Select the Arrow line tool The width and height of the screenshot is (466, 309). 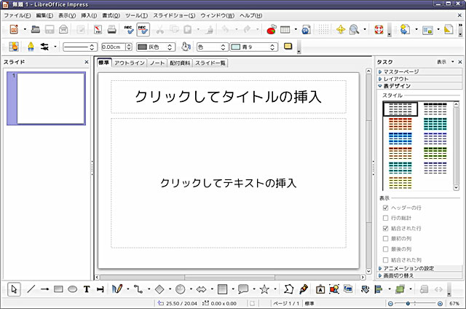[44, 289]
